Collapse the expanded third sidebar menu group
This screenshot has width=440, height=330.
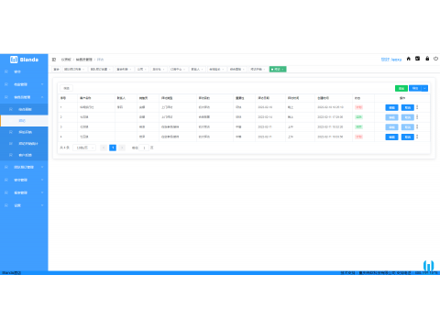[x=24, y=97]
